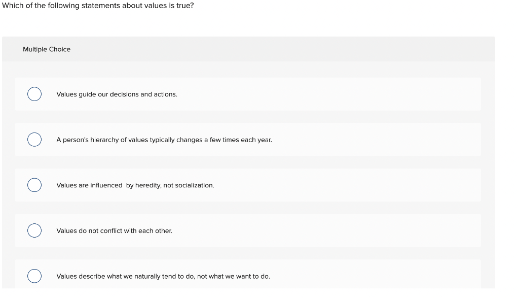Mark the heredity, not socialization radio button
The width and height of the screenshot is (519, 298).
point(34,185)
